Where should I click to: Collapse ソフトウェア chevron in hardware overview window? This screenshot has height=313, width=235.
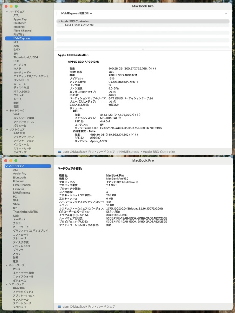[x=7, y=284]
